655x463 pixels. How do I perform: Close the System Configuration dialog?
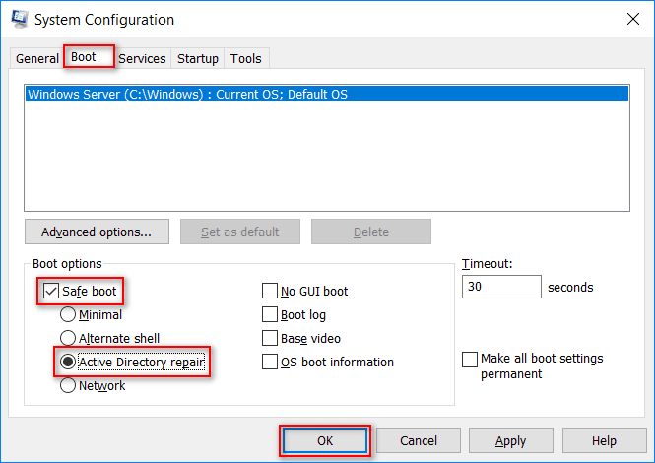pos(631,19)
